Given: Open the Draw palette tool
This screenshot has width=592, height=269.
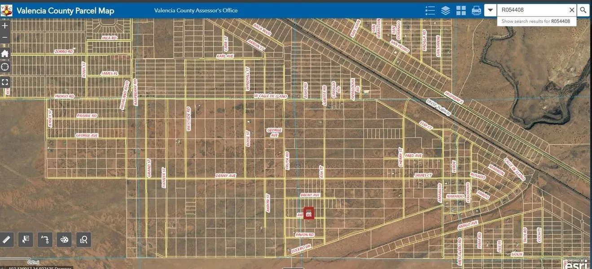Looking at the screenshot, I should click(65, 240).
